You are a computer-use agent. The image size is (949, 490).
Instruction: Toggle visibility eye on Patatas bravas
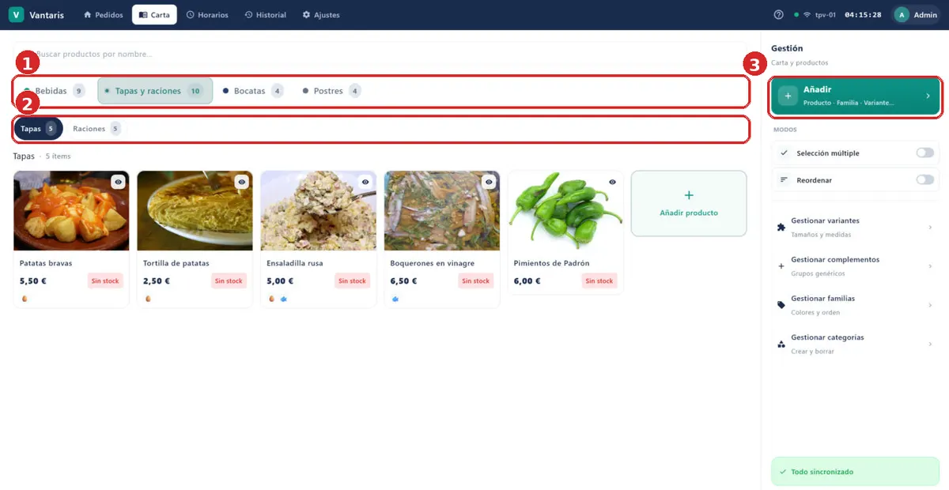click(118, 182)
